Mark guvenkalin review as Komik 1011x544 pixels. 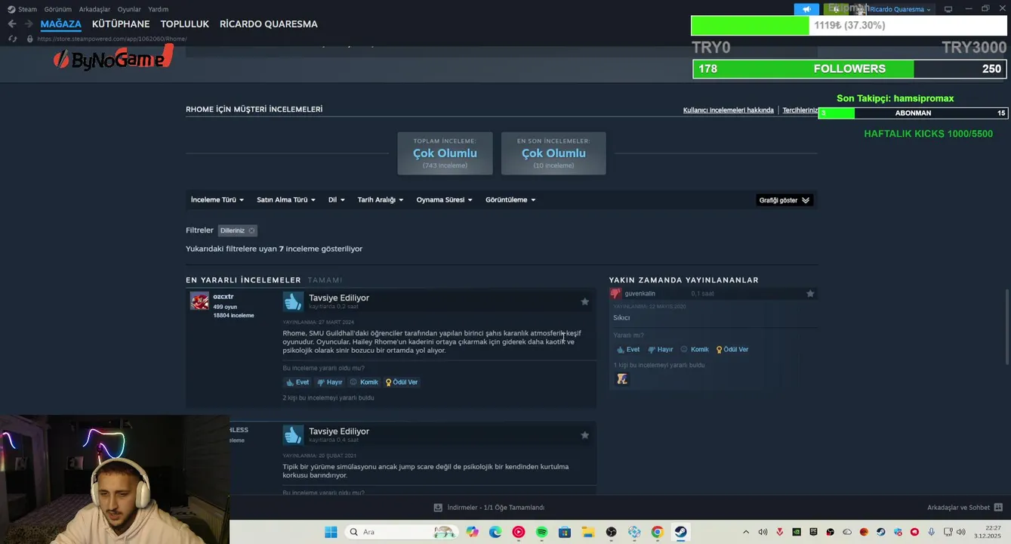coord(695,350)
